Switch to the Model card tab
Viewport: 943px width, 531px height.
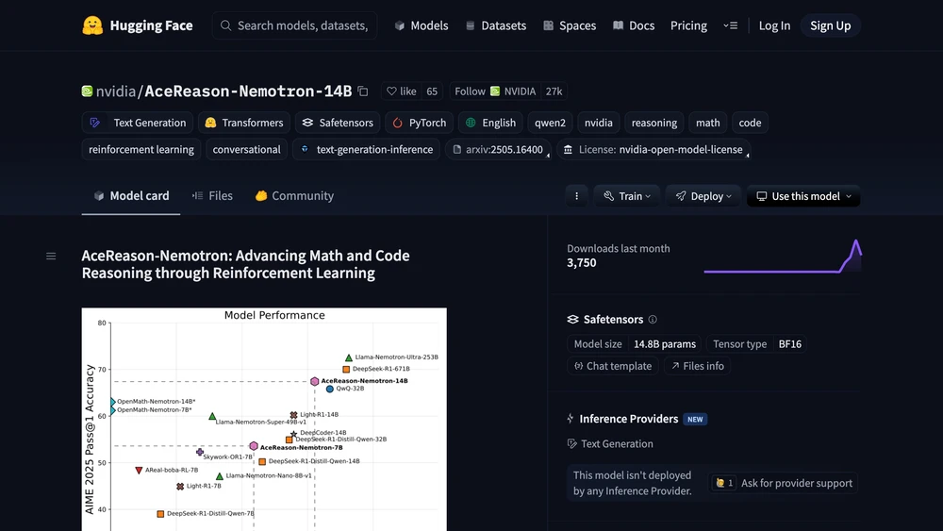131,196
